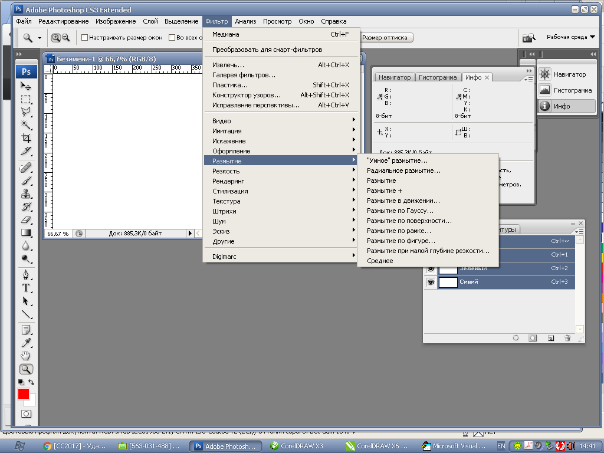This screenshot has width=604, height=453.
Task: Open the Рабочая среда dropdown
Action: [x=570, y=37]
